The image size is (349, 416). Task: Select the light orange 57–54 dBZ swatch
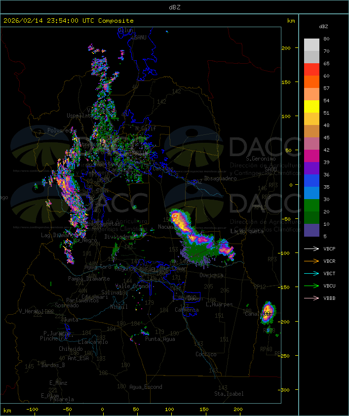(x=311, y=94)
